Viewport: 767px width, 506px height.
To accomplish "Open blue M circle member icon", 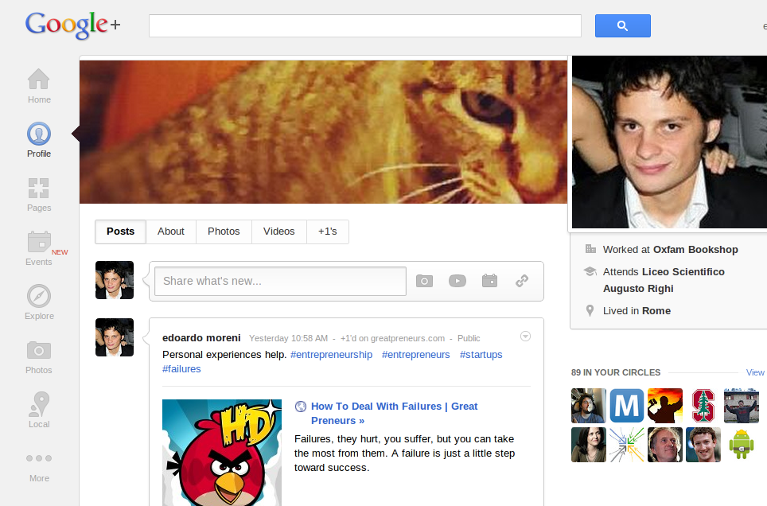I will click(x=627, y=406).
